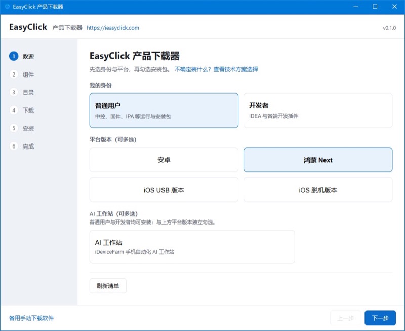Open 不确定装什么? 查看技术方案选择 link
Screen dimensions: 405x331
216,69
